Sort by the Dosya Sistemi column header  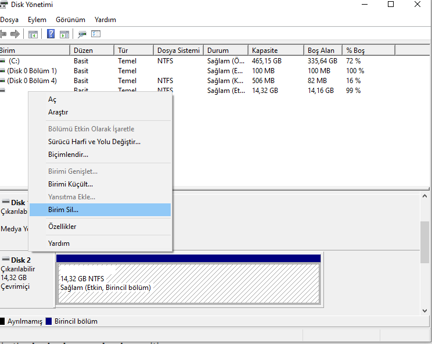click(x=178, y=51)
